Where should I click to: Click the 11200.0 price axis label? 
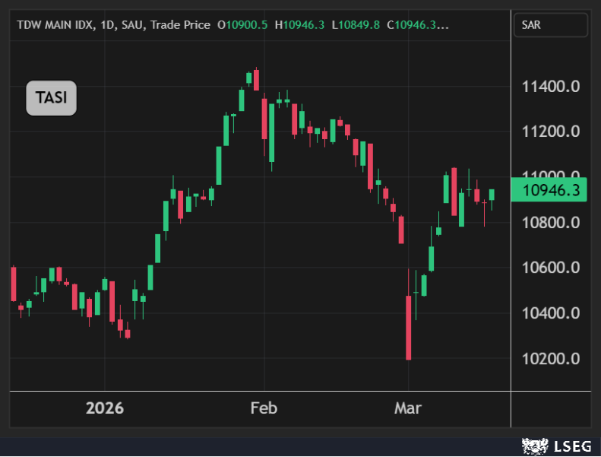551,132
